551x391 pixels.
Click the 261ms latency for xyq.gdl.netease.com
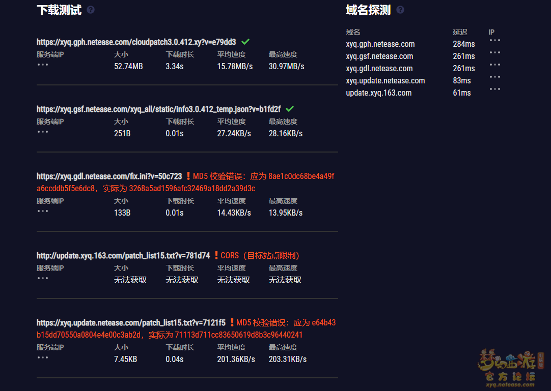pyautogui.click(x=464, y=69)
